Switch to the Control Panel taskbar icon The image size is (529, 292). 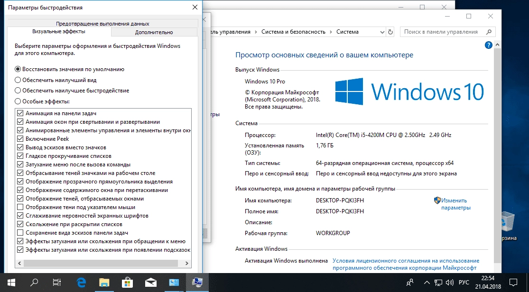[x=174, y=282]
